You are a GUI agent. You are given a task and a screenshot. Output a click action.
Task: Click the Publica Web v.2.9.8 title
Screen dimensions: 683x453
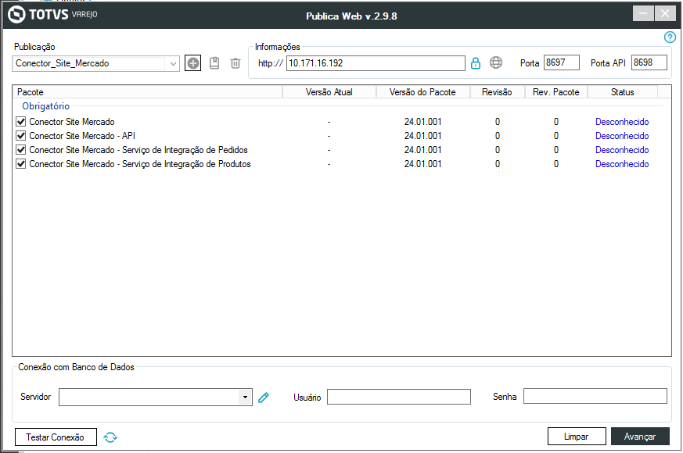click(351, 16)
